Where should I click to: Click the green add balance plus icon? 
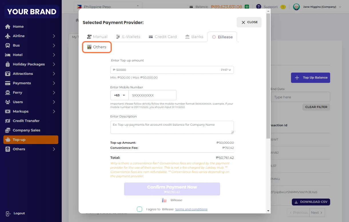[247, 7]
